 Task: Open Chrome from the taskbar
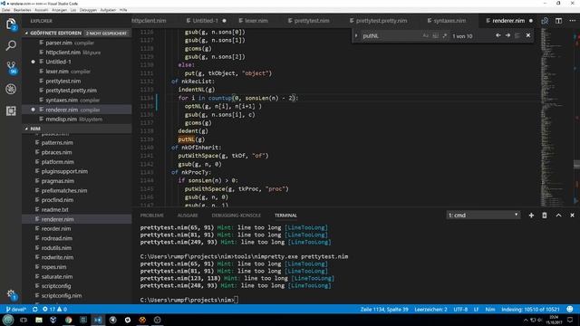[x=69, y=320]
